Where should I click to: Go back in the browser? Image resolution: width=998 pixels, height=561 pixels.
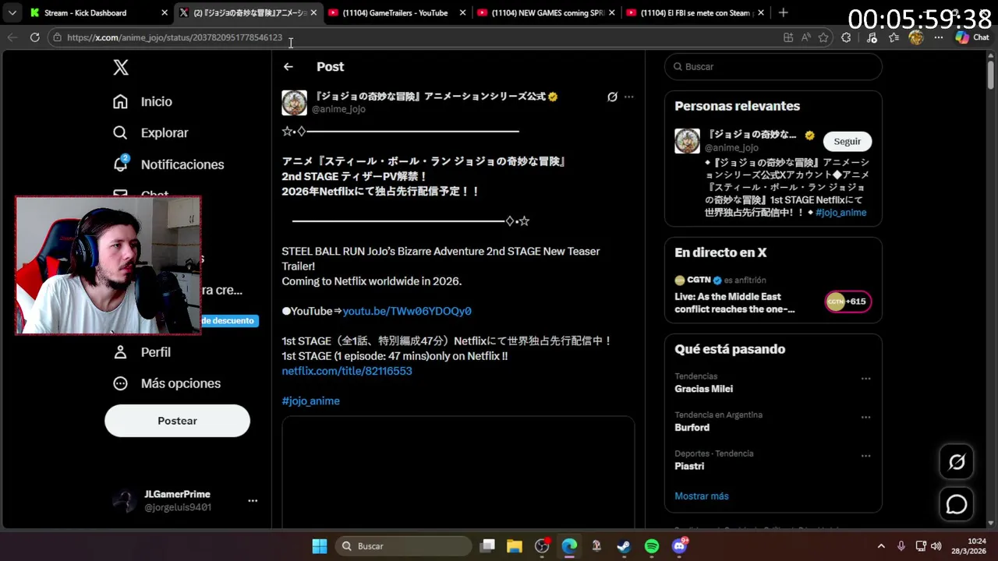[12, 37]
